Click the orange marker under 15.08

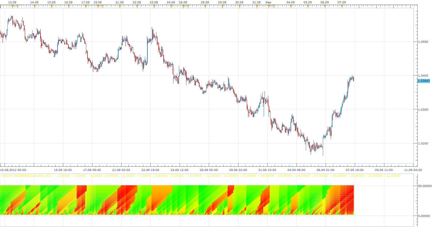(x=52, y=6)
